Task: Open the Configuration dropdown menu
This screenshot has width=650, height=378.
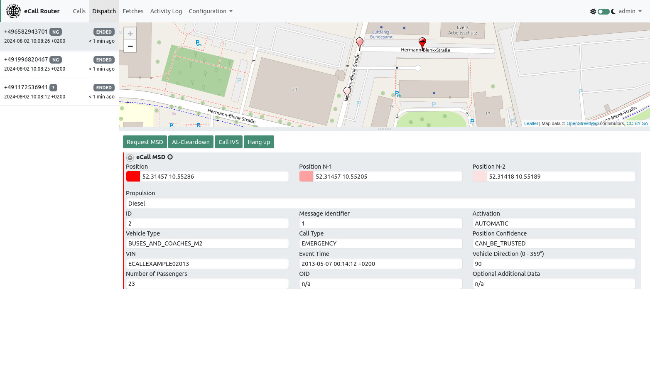Action: pyautogui.click(x=210, y=11)
